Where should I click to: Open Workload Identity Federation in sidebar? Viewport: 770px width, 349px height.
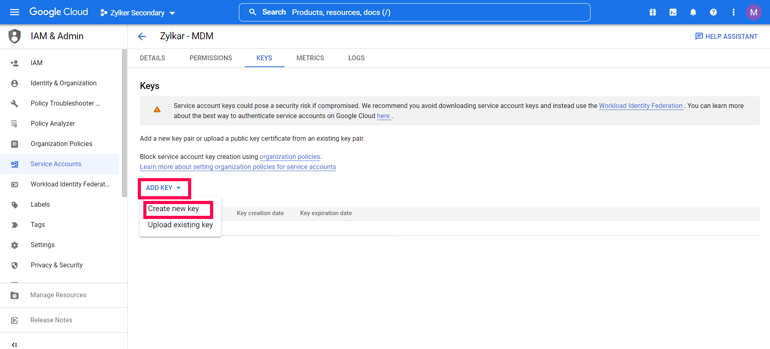pos(60,184)
